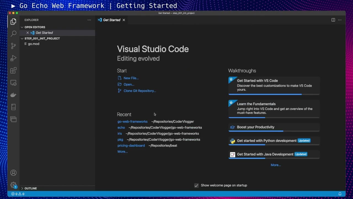Open the Explorer view in activity bar
Viewport: 353px width, 199px height.
pyautogui.click(x=13, y=22)
